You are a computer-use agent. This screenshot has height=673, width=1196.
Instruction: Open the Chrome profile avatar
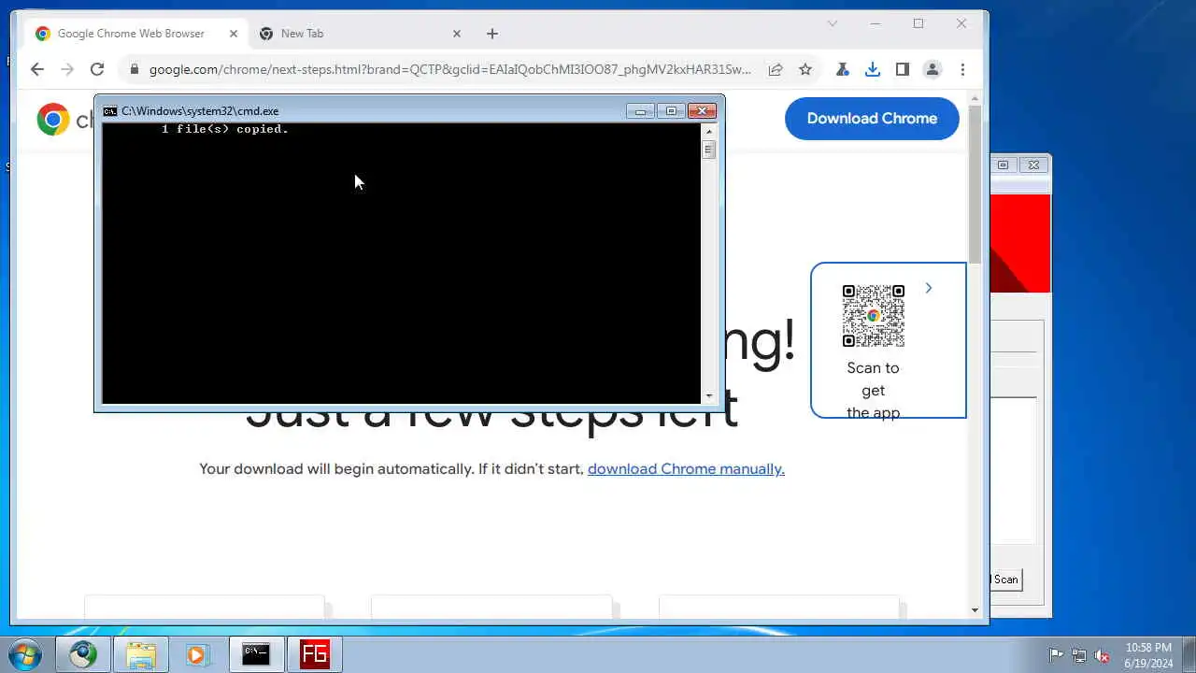(x=932, y=69)
